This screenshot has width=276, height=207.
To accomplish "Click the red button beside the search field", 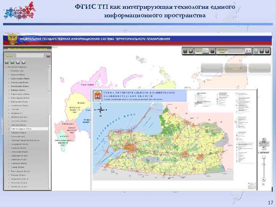I will click(48, 56).
